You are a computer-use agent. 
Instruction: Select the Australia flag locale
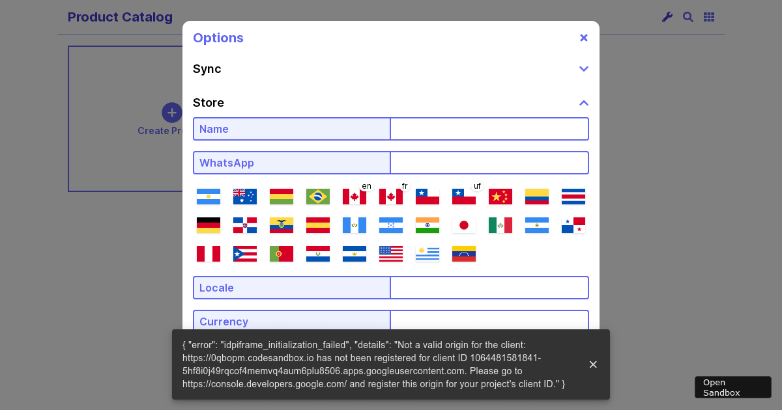click(245, 197)
